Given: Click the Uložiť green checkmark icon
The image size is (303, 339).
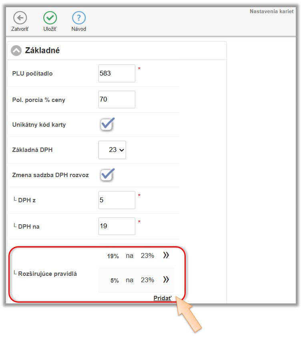Looking at the screenshot, I should [50, 18].
